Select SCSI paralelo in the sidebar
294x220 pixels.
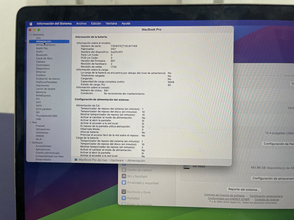click(44, 109)
